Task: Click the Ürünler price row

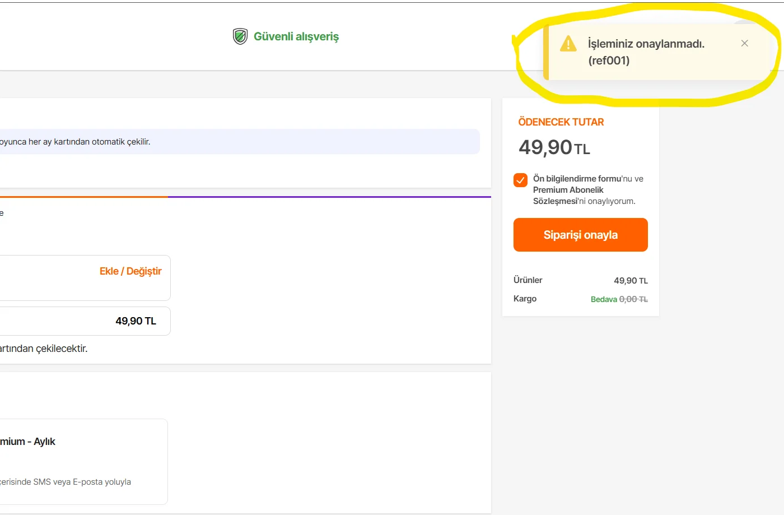Action: tap(580, 280)
